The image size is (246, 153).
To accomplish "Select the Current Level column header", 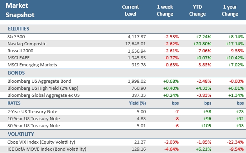I will coord(130,10).
